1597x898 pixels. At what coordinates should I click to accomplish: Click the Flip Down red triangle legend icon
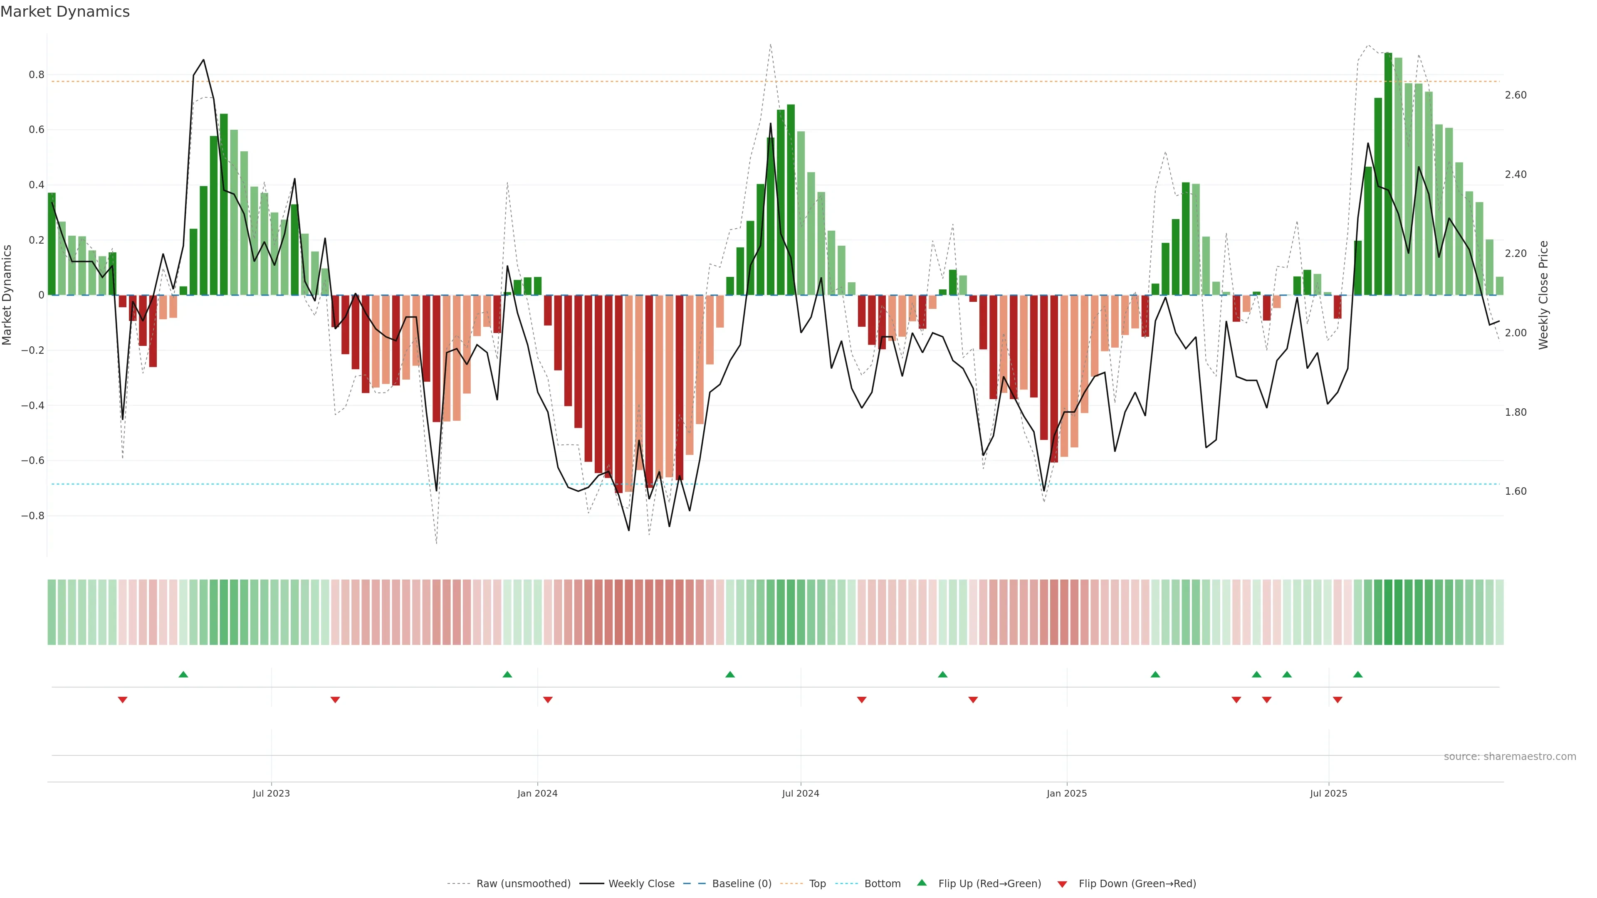[x=1062, y=884]
